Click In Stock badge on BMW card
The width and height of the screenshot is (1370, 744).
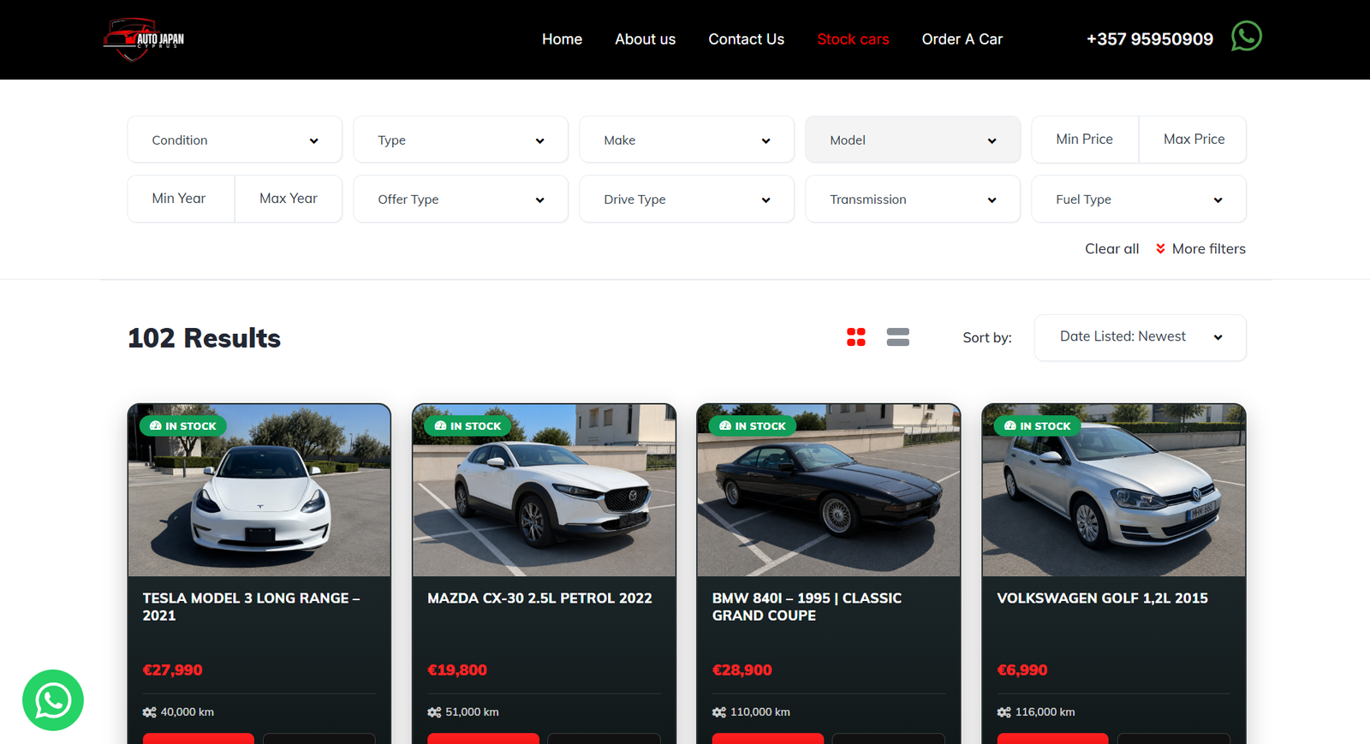tap(753, 426)
